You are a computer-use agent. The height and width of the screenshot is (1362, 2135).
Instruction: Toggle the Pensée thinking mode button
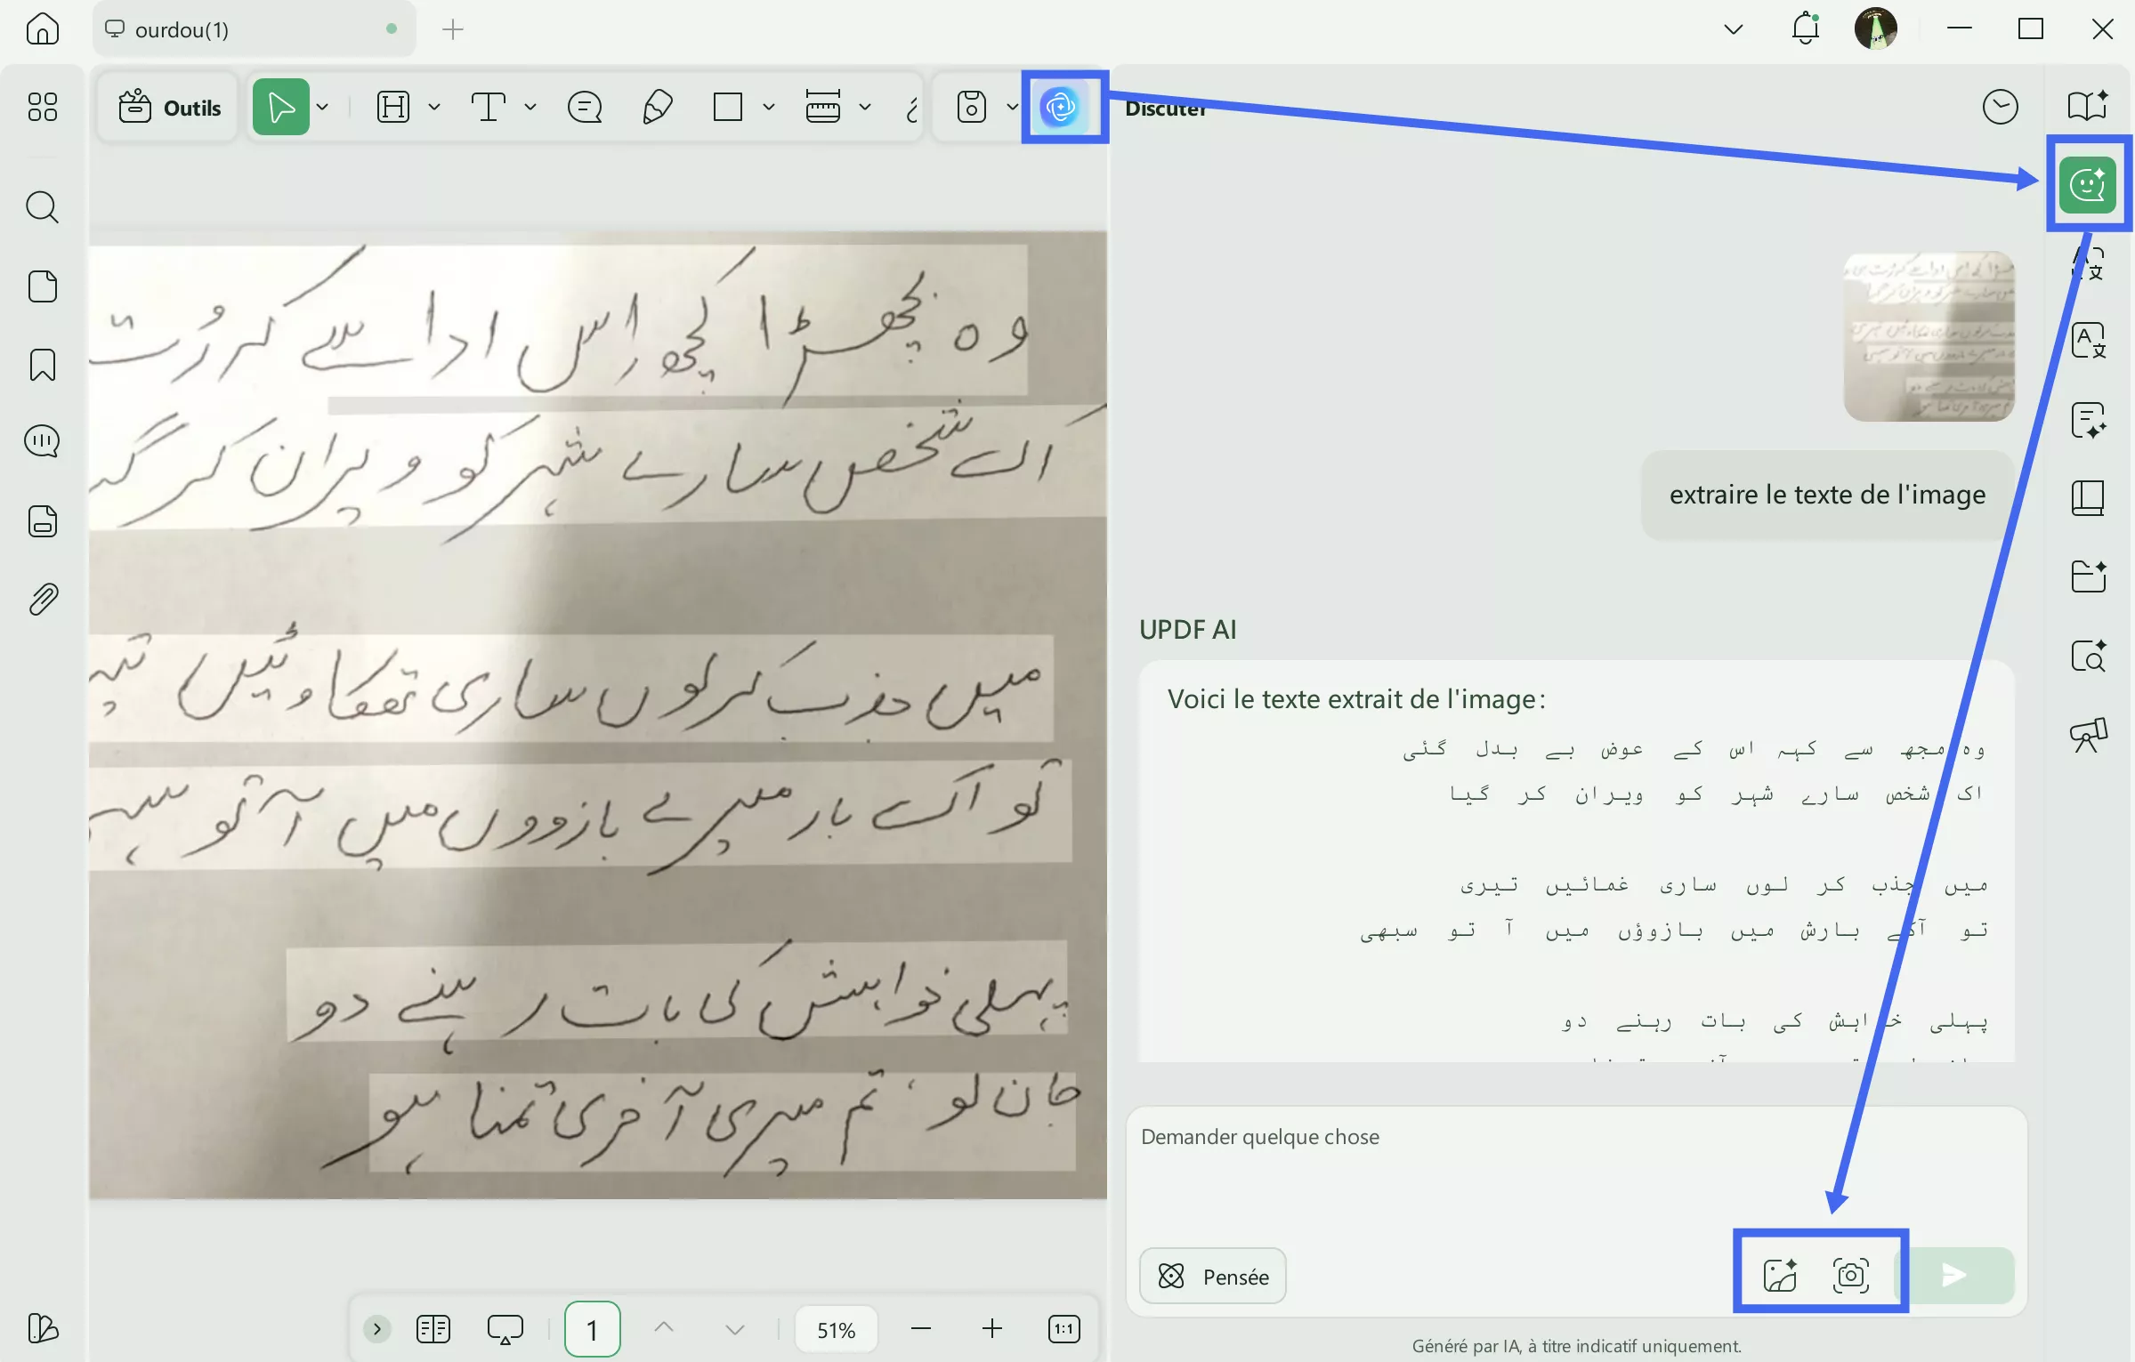(x=1212, y=1276)
